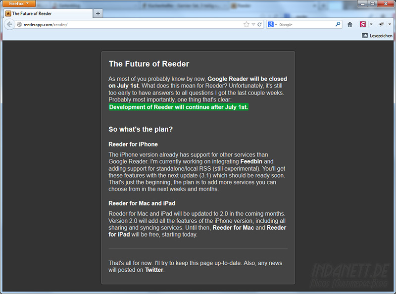Click the "Reeder for iPhone" subheading
Screen dimensions: 396x294
133,144
